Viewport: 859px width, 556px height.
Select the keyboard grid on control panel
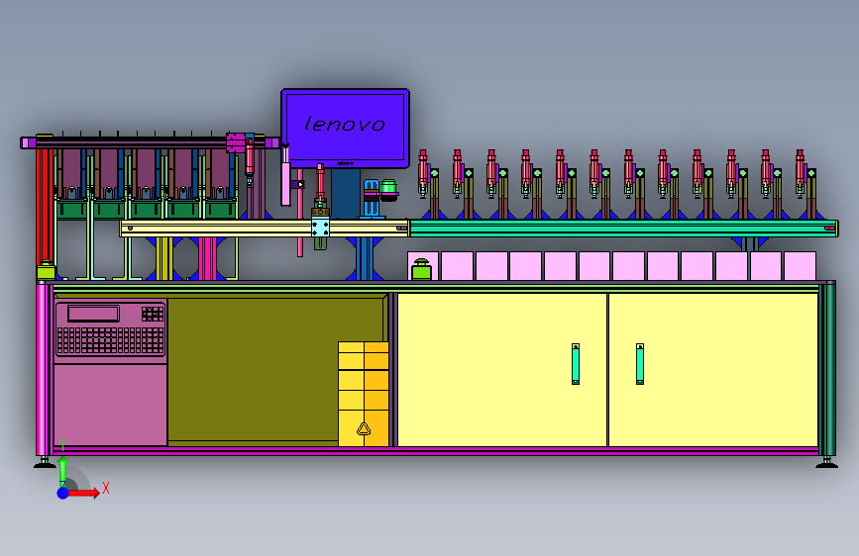click(x=111, y=340)
